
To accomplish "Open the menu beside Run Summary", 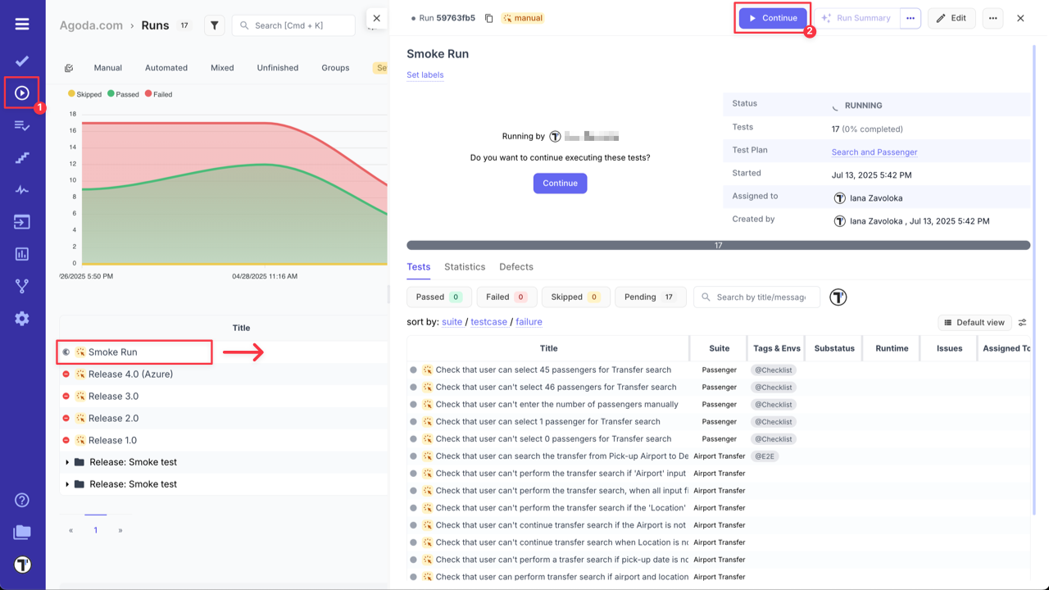I will [x=912, y=17].
